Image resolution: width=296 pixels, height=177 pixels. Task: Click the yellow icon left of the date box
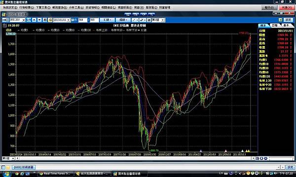(x=50, y=20)
